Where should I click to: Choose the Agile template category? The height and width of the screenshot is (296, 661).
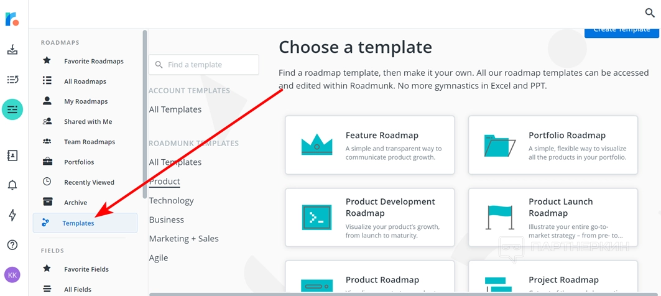pos(159,258)
